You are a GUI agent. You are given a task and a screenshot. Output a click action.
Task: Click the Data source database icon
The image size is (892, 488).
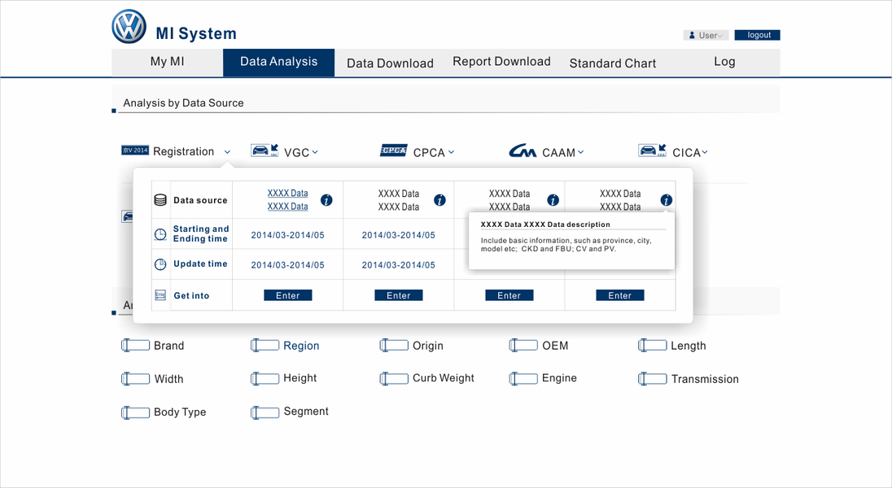(x=160, y=200)
